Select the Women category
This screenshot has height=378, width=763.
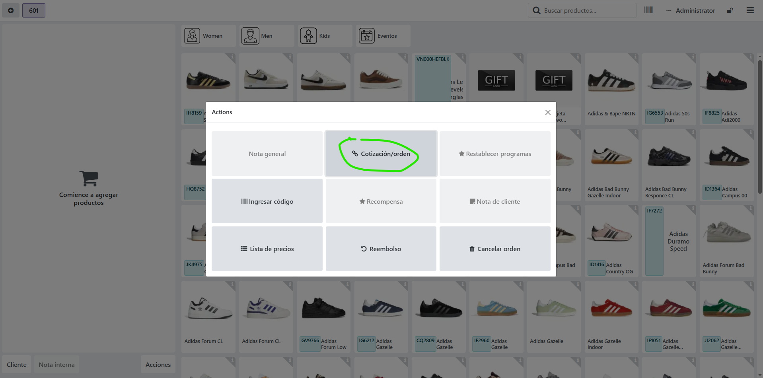click(208, 36)
